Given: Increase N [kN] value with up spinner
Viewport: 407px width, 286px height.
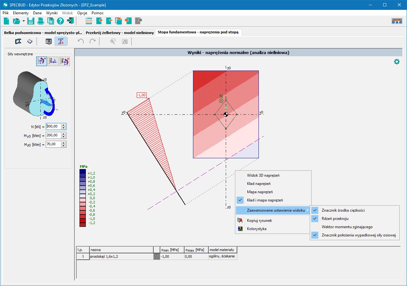Looking at the screenshot, I should click(64, 125).
